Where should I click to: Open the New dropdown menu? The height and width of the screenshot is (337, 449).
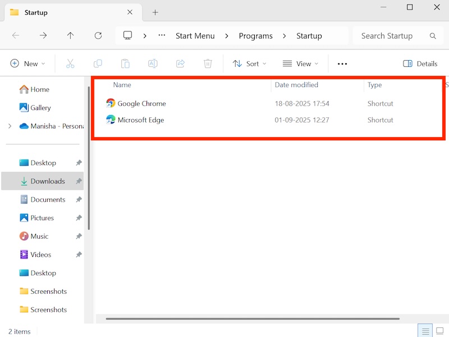28,64
